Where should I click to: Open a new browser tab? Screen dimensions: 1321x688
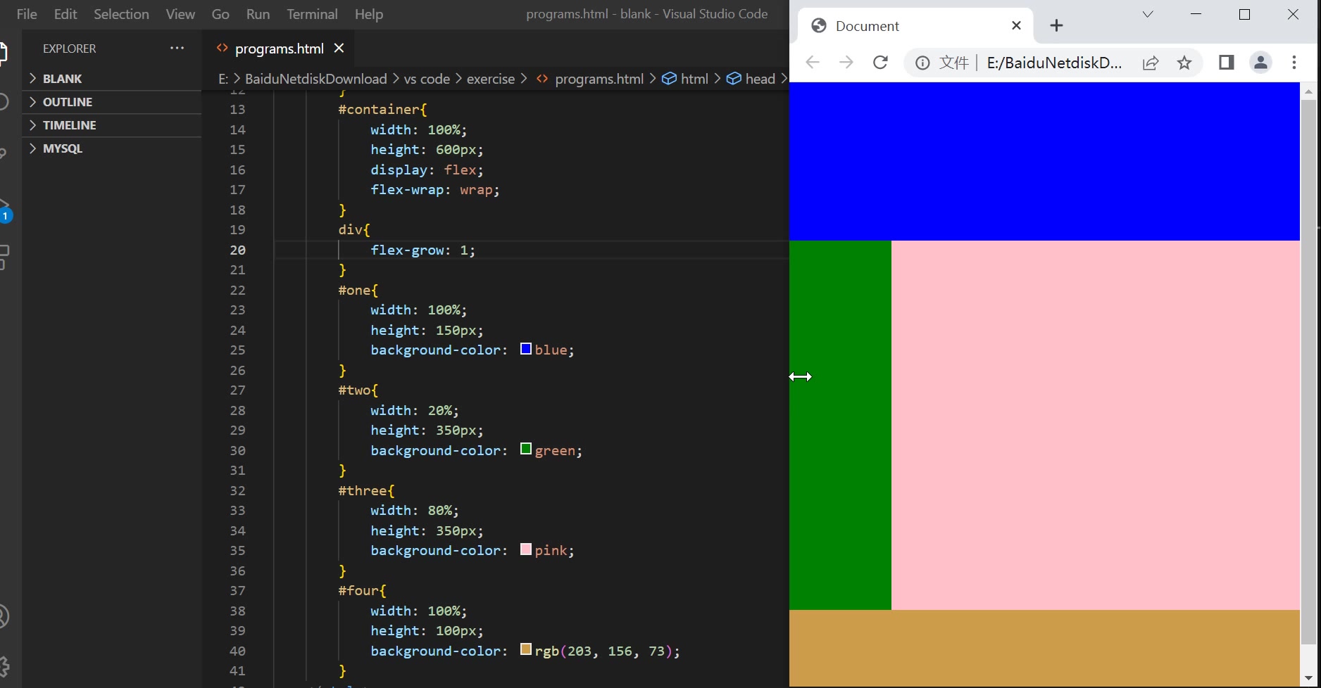click(x=1056, y=26)
